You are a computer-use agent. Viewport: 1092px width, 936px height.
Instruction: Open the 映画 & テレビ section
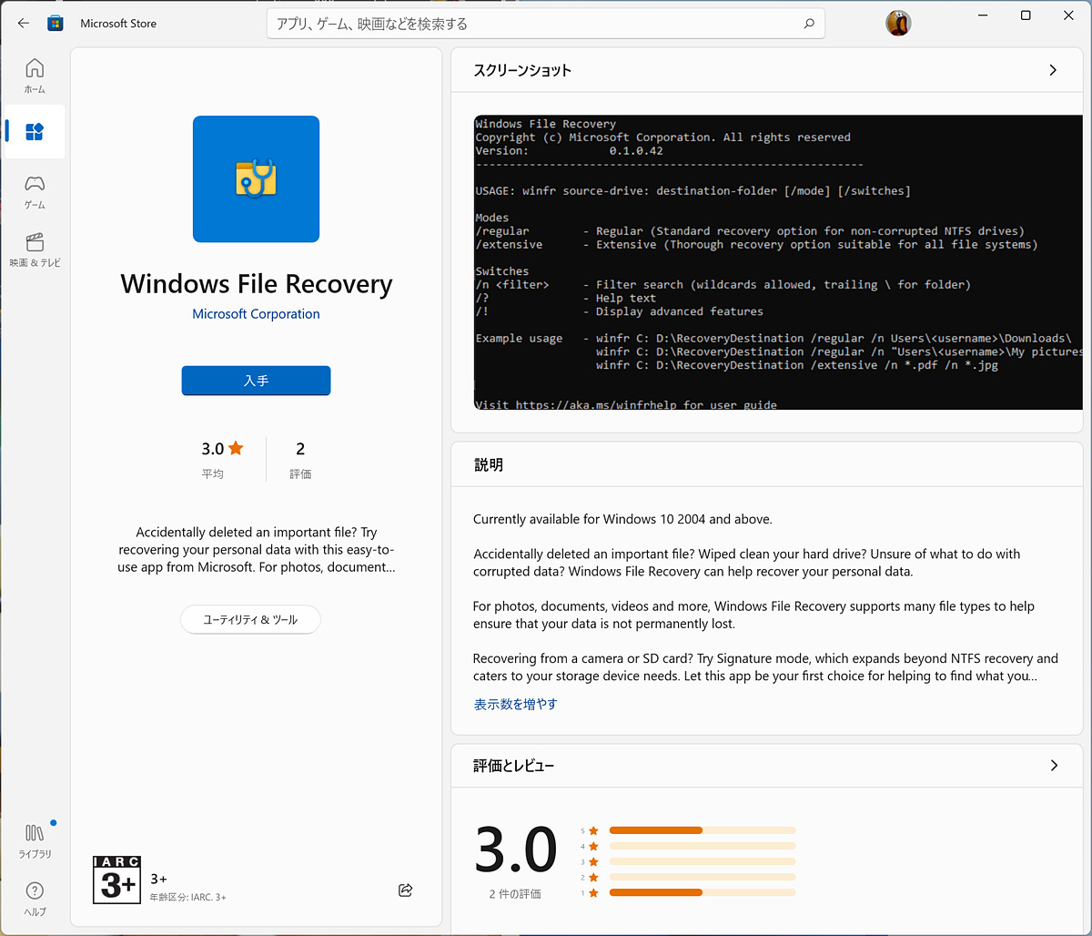[35, 249]
